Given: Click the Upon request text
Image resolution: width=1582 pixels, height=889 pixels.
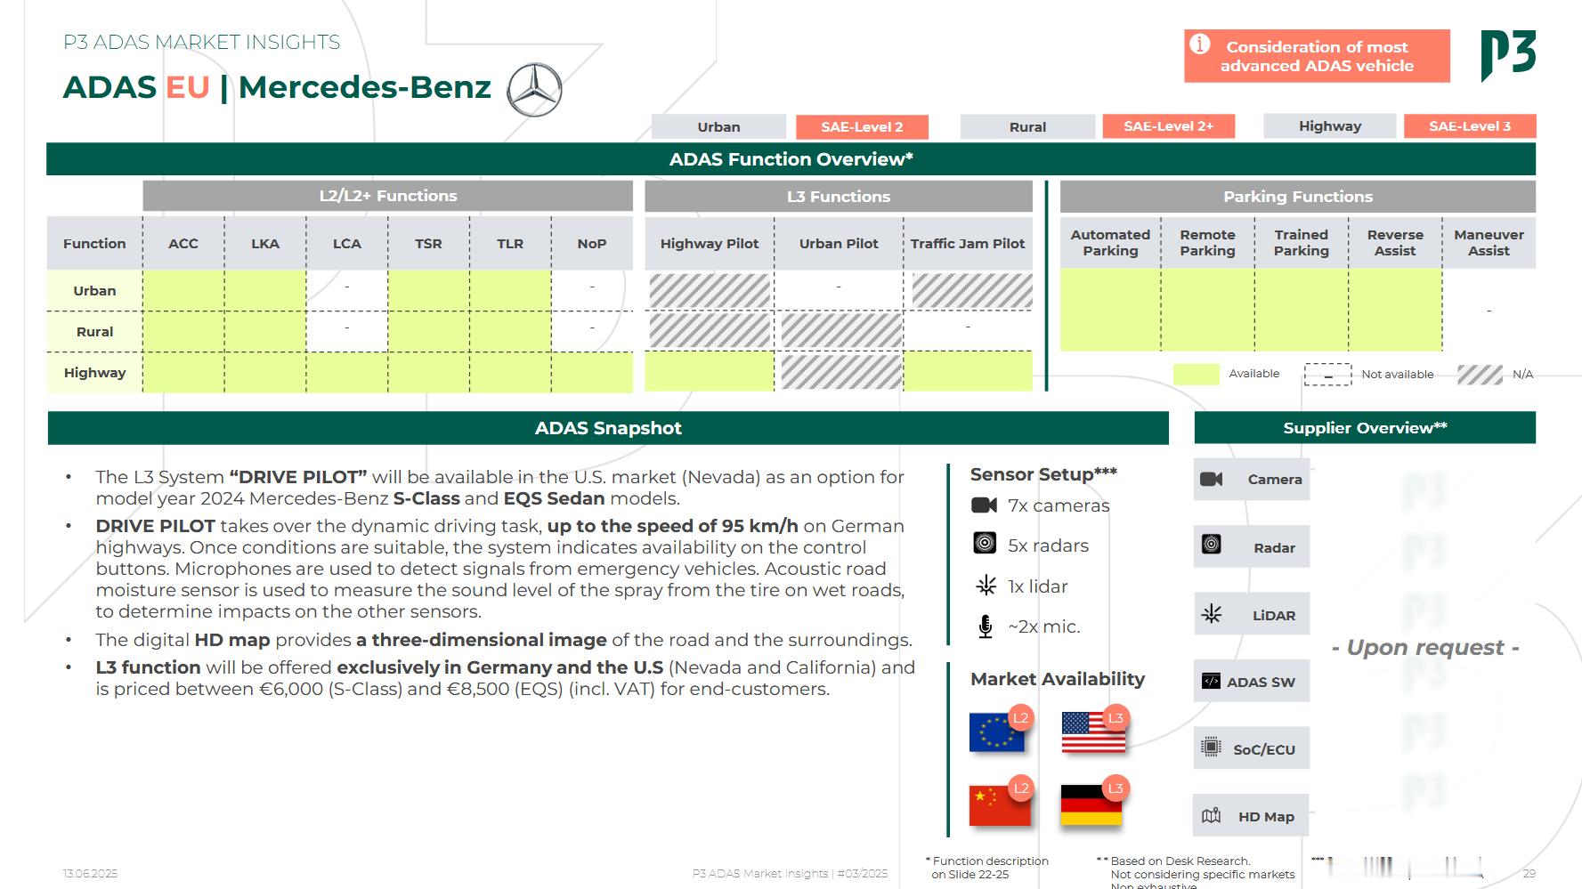Looking at the screenshot, I should click(x=1424, y=647).
